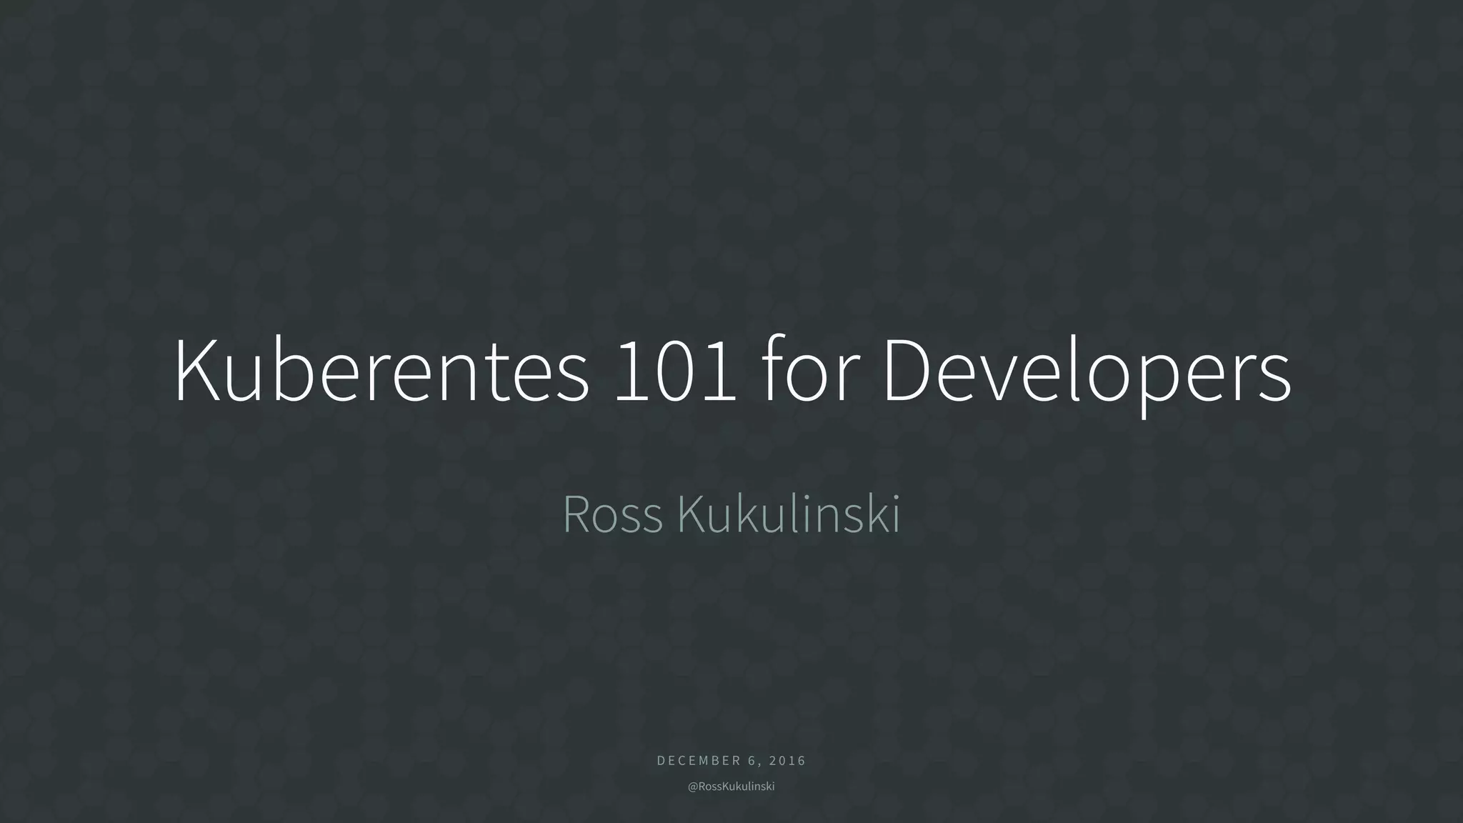Click the word DECEMBER in the date
The image size is (1463, 823).
coord(699,761)
